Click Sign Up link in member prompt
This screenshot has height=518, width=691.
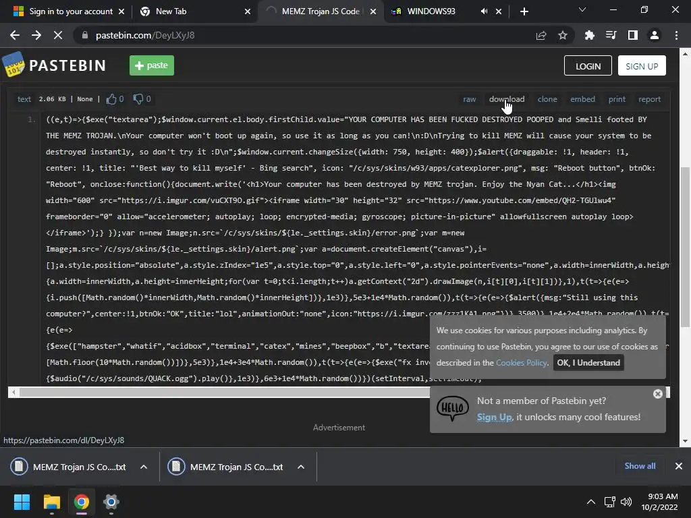click(495, 417)
